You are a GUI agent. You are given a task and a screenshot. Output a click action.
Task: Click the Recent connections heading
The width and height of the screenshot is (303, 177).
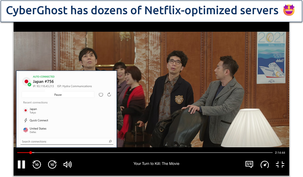[x=35, y=103]
